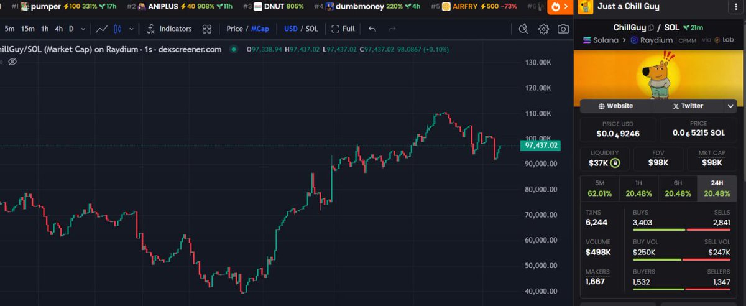Screen dimensions: 746x306
Task: Click the Raydium DEX logo
Action: [635, 40]
